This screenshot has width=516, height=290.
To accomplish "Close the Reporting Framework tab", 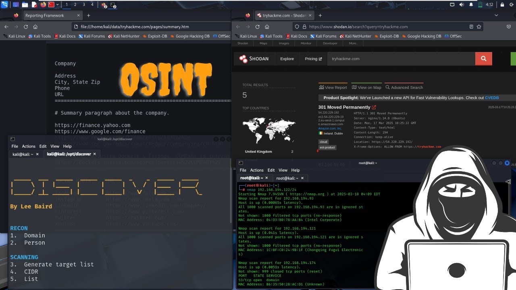I will 79,15.
